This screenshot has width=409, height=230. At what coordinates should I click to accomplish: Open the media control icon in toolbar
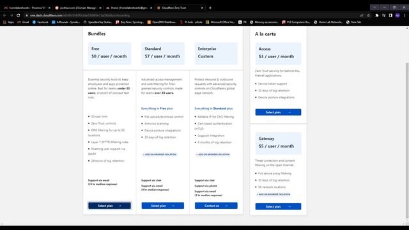point(383,15)
